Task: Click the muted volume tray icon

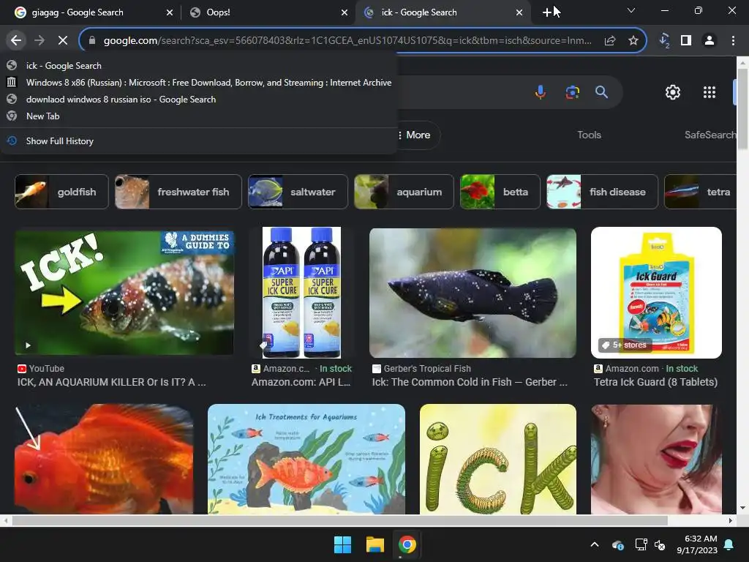Action: [x=660, y=544]
